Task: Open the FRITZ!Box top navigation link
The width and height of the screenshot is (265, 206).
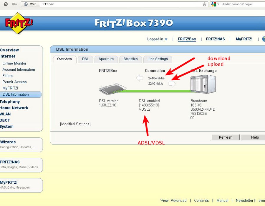Action: click(187, 39)
